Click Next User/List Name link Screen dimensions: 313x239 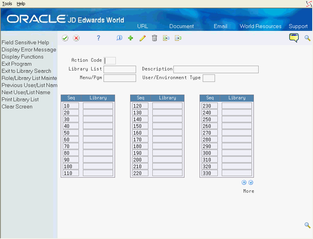[x=26, y=93]
